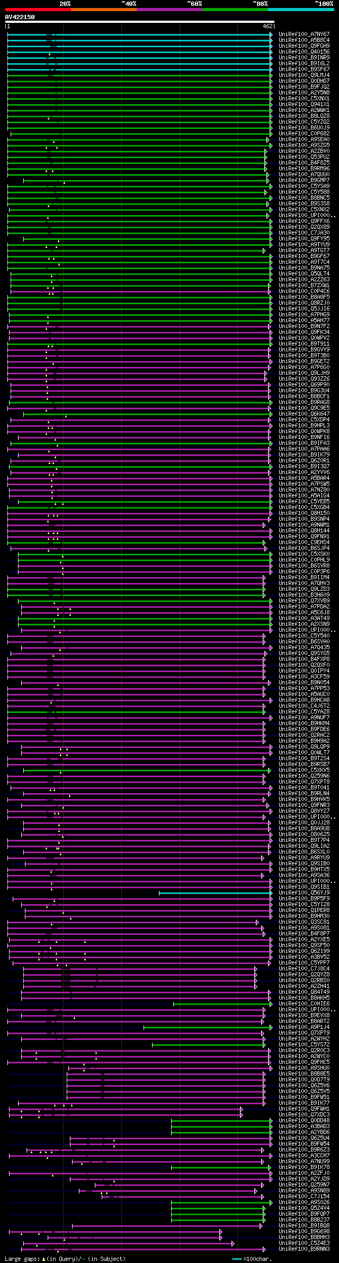Click hit label UniRef100_A9S026
The width and height of the screenshot is (339, 1263).
(304, 1202)
